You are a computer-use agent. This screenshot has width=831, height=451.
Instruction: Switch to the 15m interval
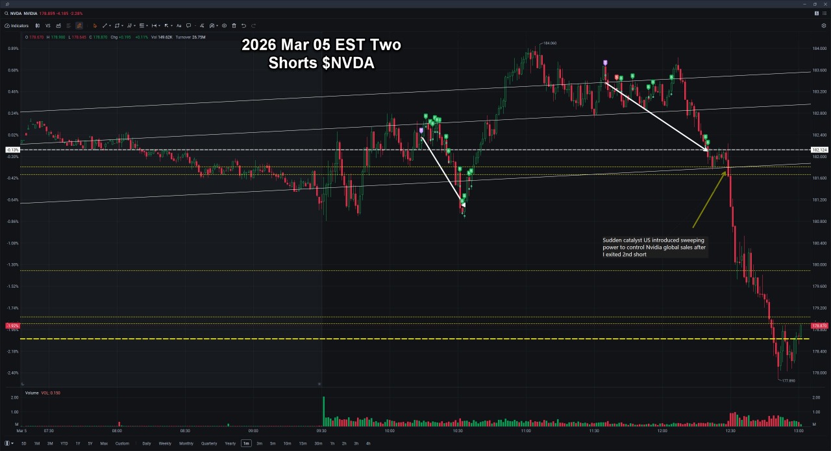(303, 443)
